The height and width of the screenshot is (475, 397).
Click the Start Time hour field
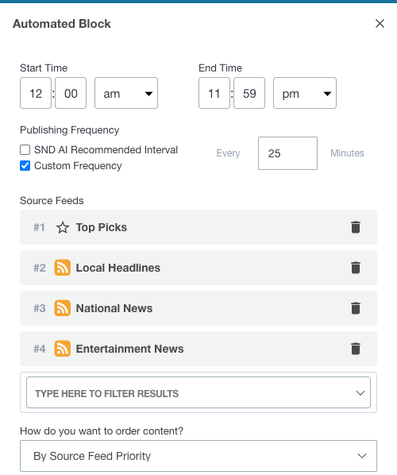(36, 93)
